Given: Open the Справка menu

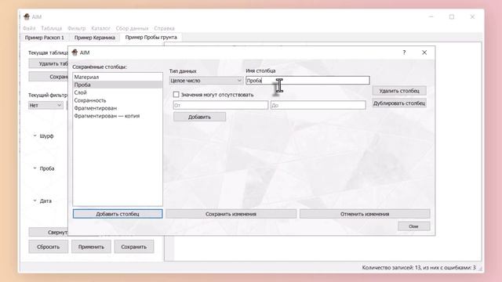Looking at the screenshot, I should click(x=164, y=28).
